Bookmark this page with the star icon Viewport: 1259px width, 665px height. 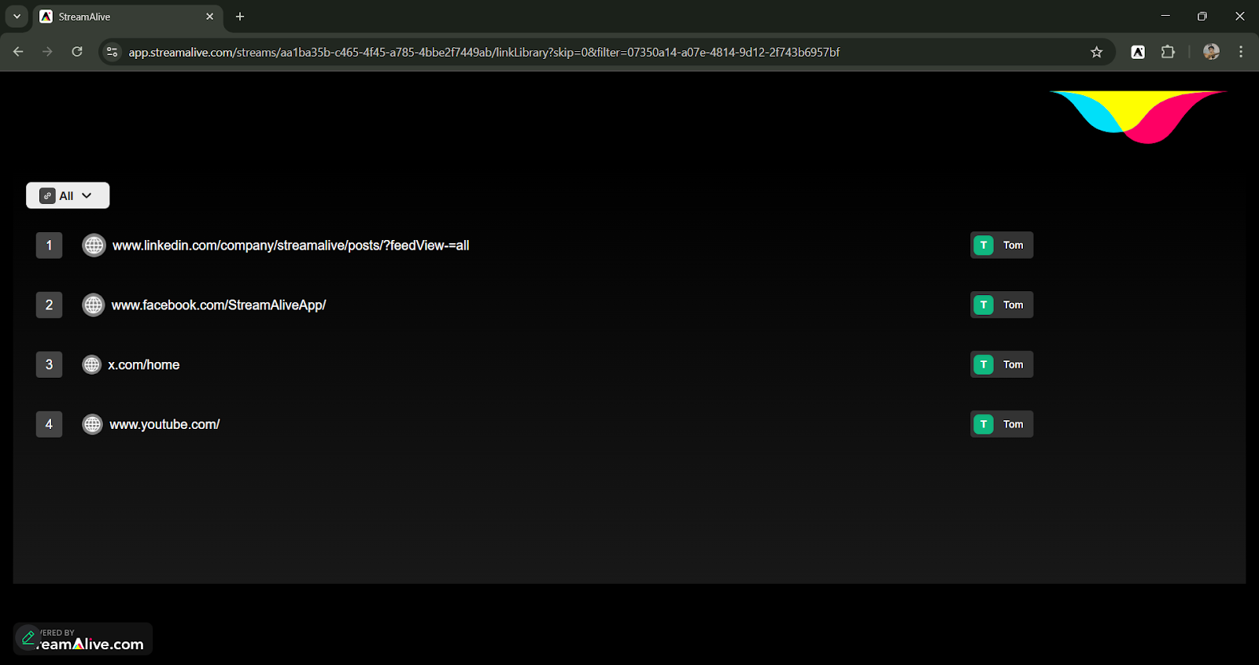pos(1097,52)
